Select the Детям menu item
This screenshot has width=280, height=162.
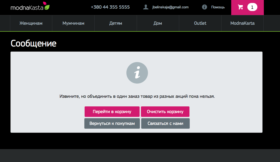(116, 23)
